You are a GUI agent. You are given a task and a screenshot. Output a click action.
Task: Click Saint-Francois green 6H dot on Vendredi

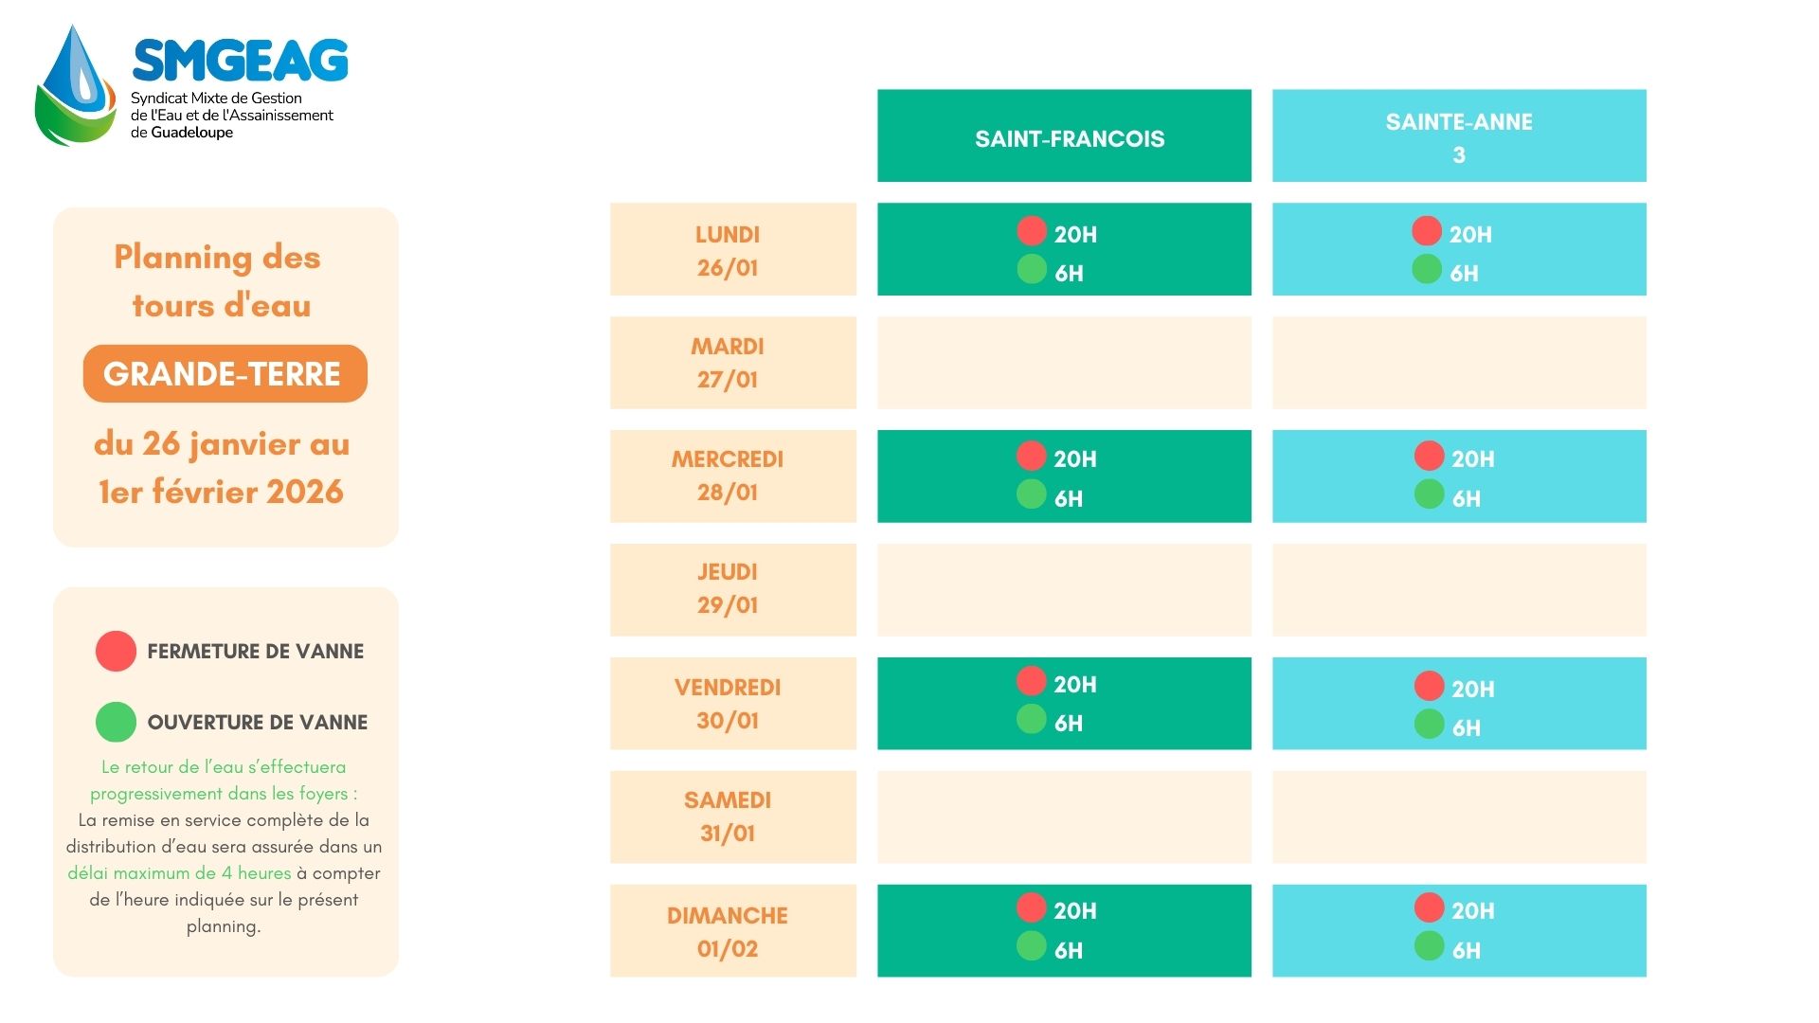[x=1032, y=720]
